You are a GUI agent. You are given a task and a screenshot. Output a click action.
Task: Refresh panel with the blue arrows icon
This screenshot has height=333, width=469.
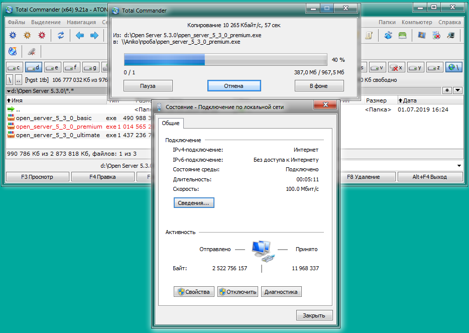tap(61, 35)
